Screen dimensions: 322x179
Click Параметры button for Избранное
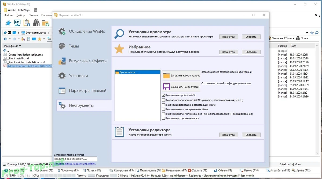pyautogui.click(x=228, y=52)
